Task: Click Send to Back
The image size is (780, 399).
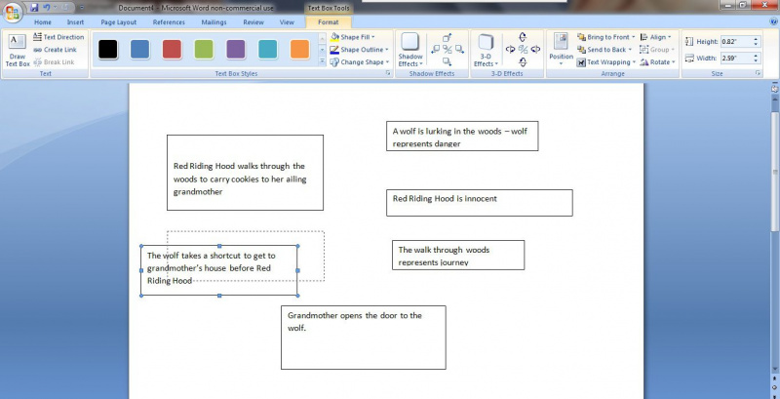Action: point(604,50)
